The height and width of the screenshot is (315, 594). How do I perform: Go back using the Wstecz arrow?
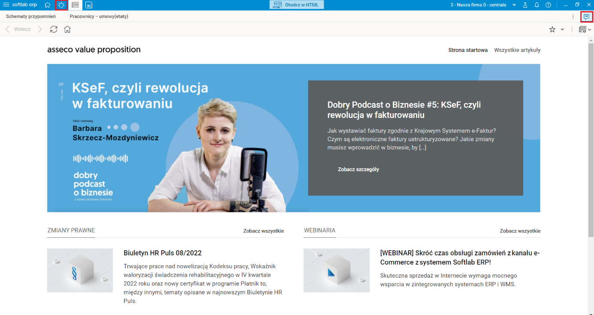[7, 29]
